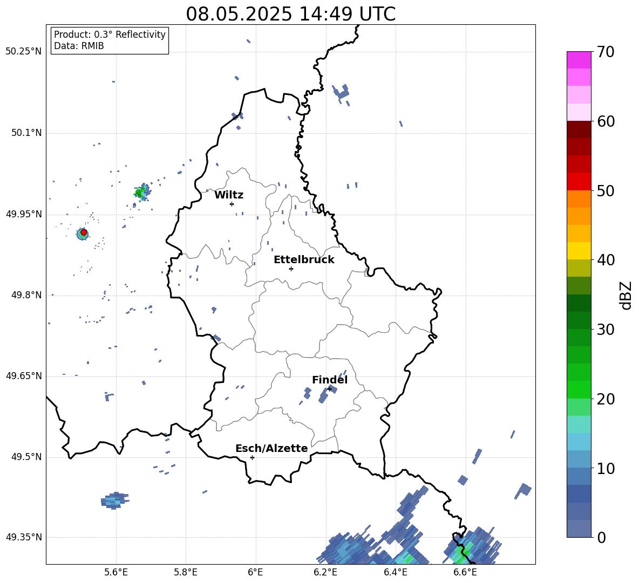Click the colorbar tick label 50
The width and height of the screenshot is (639, 583).
pos(606,190)
